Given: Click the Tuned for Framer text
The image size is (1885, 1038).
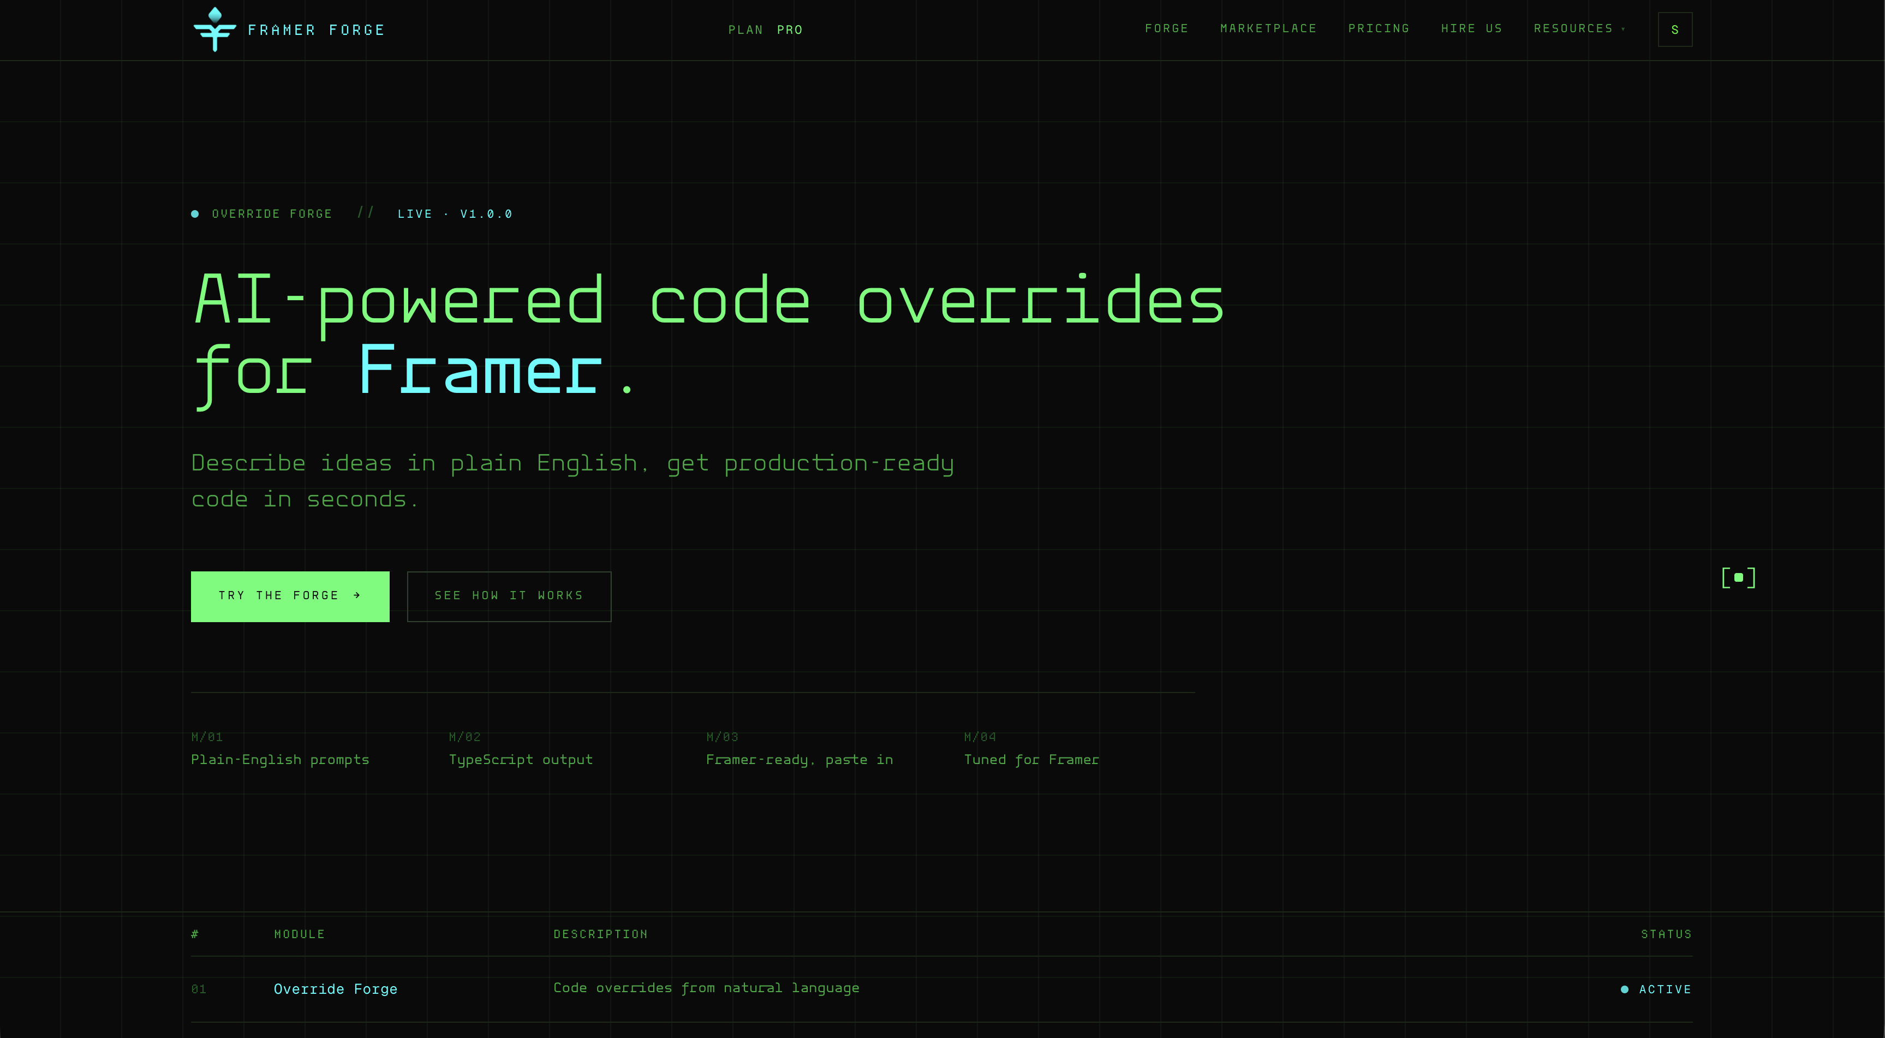Looking at the screenshot, I should (x=1031, y=760).
